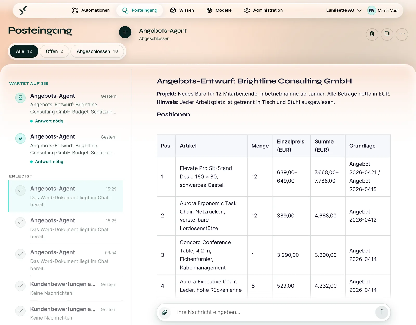Click the paperclip attachment icon
This screenshot has height=325, width=416.
coord(165,312)
